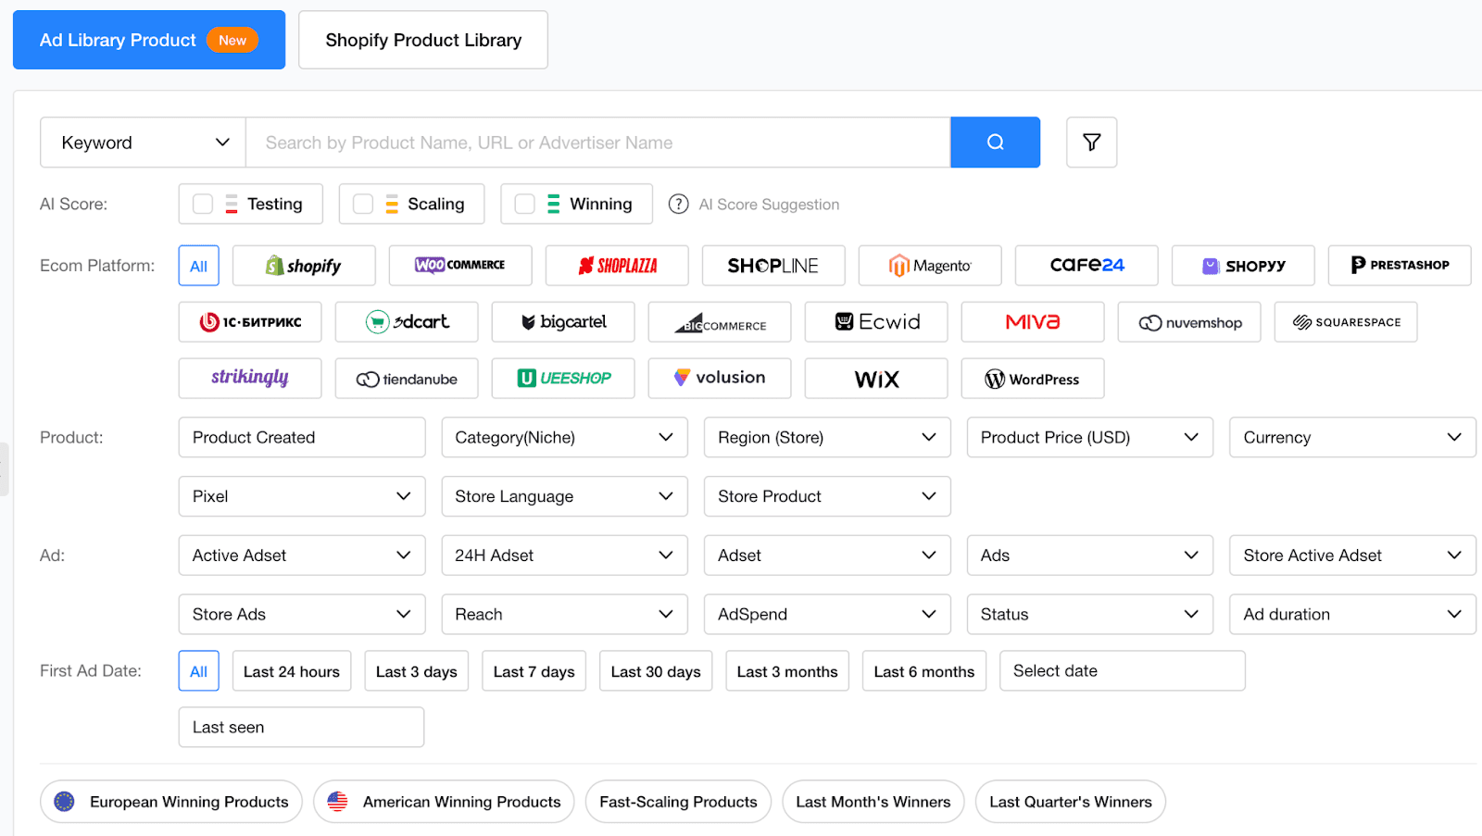Click the product search input field

click(x=597, y=142)
